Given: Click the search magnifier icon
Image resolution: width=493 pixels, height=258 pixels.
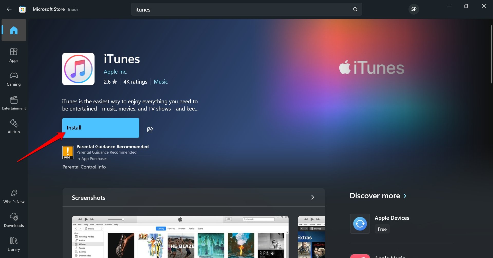Looking at the screenshot, I should 355,9.
